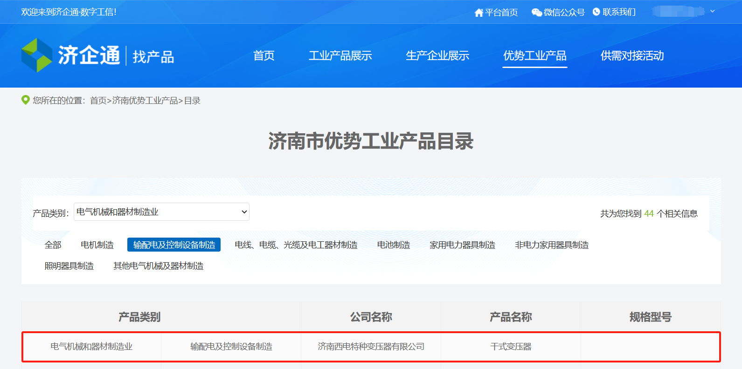
Task: Open the 生产企业展示 navigation item
Action: [437, 56]
